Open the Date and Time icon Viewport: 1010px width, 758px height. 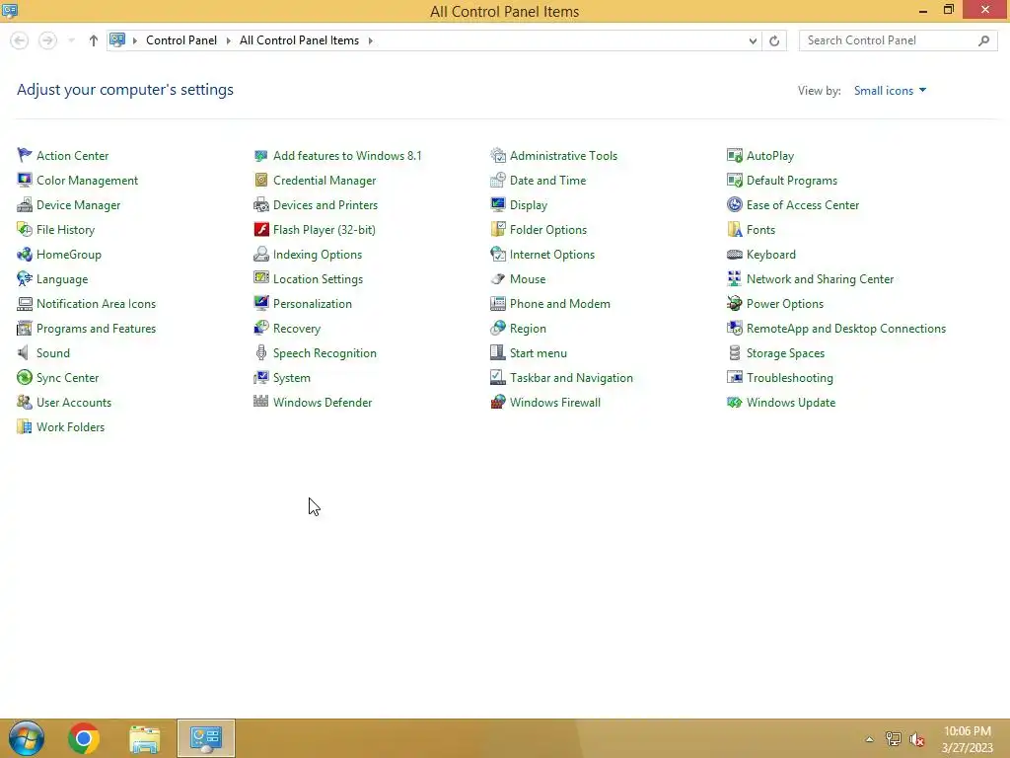click(498, 181)
